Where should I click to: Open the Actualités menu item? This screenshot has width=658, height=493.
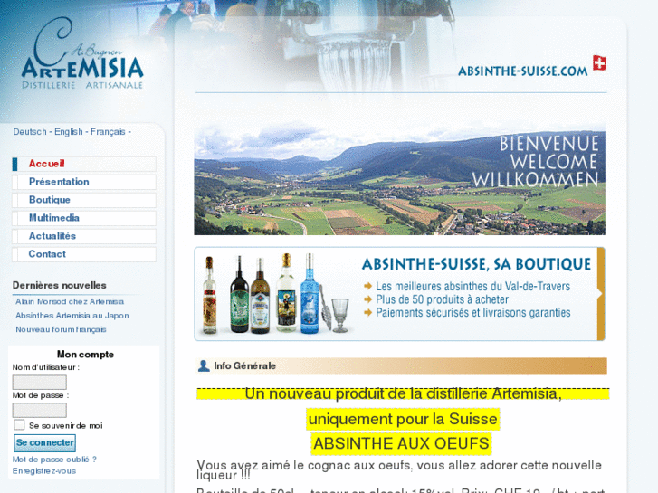click(x=84, y=236)
